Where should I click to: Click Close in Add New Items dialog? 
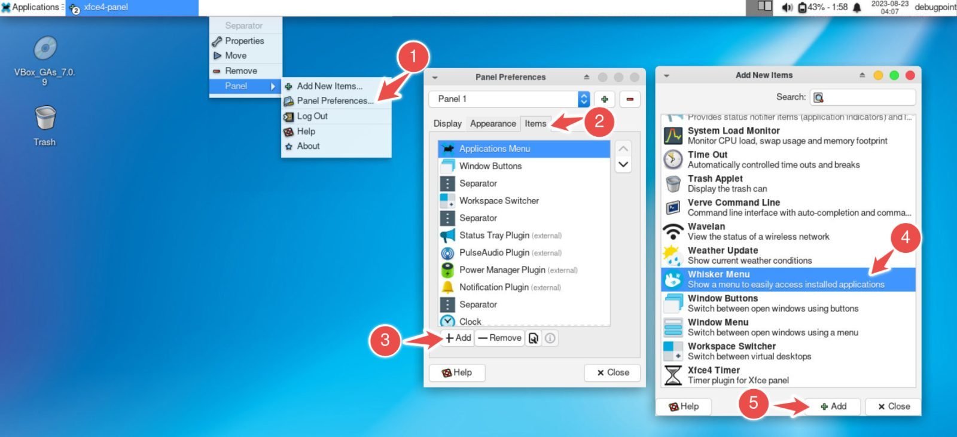click(894, 407)
